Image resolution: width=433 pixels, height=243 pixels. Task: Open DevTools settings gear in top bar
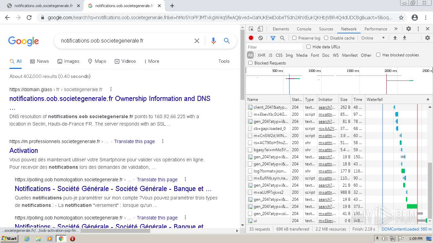point(409,29)
